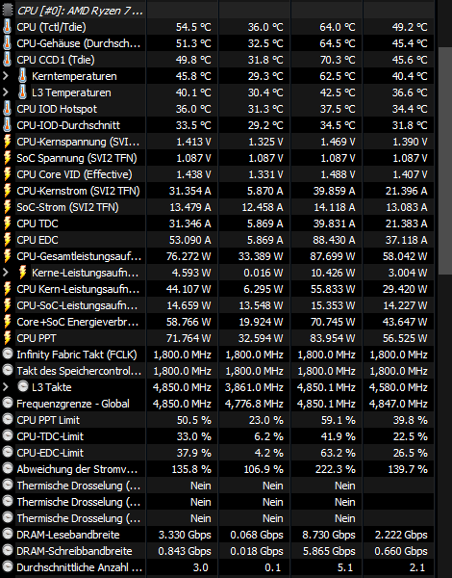
Task: Click the 4,776.8 MHz minimum frequency value
Action: 254,404
